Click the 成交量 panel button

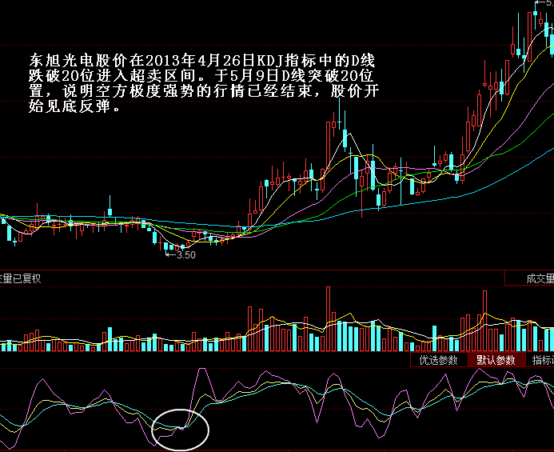[529, 279]
